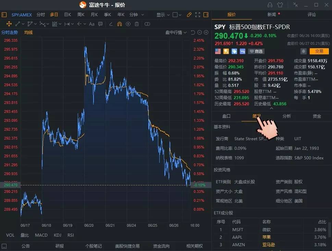Click the overlapping circles compare icon

pos(147,24)
